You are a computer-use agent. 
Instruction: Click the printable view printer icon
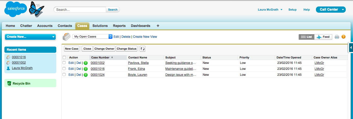337,37
